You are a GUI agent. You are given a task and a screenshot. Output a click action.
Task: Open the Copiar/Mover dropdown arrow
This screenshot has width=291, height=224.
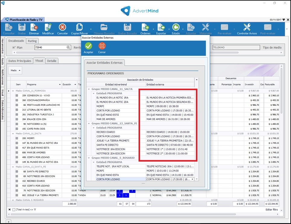91,29
